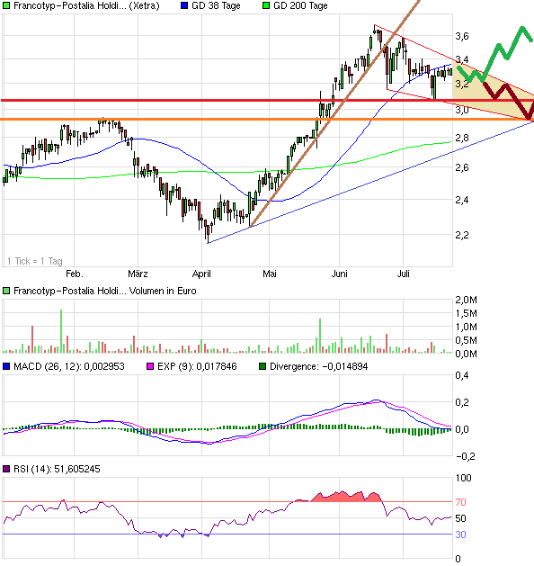534x566 pixels.
Task: Click the 0,4 MACD axis value
Action: click(462, 376)
